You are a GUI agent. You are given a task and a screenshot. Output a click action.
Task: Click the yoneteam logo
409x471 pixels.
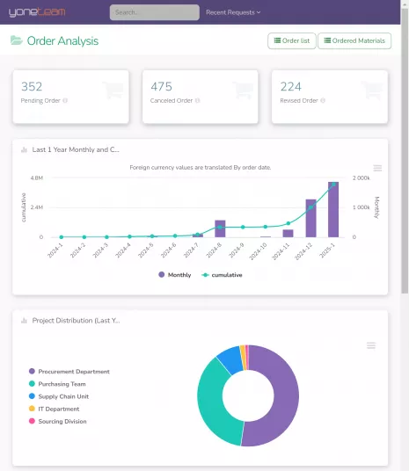tap(37, 12)
